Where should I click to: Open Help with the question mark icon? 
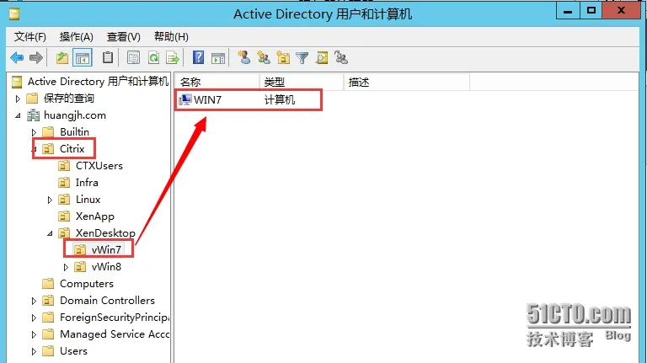pos(199,57)
